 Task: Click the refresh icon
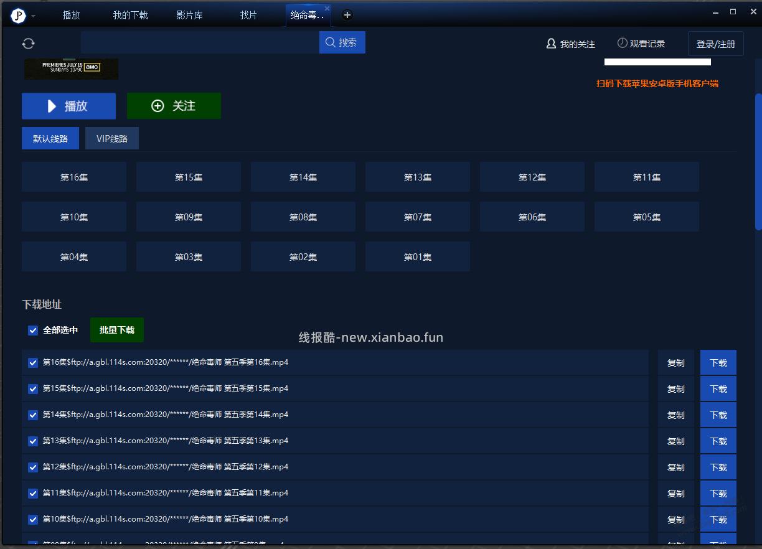28,44
